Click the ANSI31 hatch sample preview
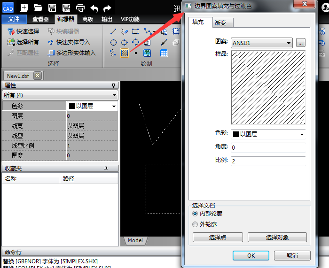The width and height of the screenshot is (329, 268). coord(268,87)
